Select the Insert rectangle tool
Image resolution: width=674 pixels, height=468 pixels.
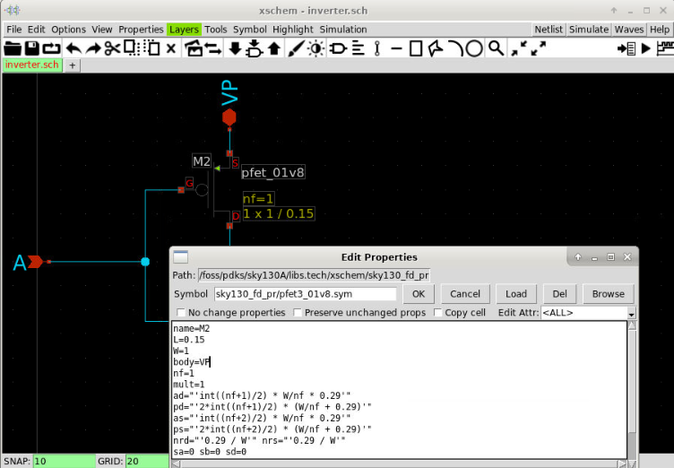point(416,48)
